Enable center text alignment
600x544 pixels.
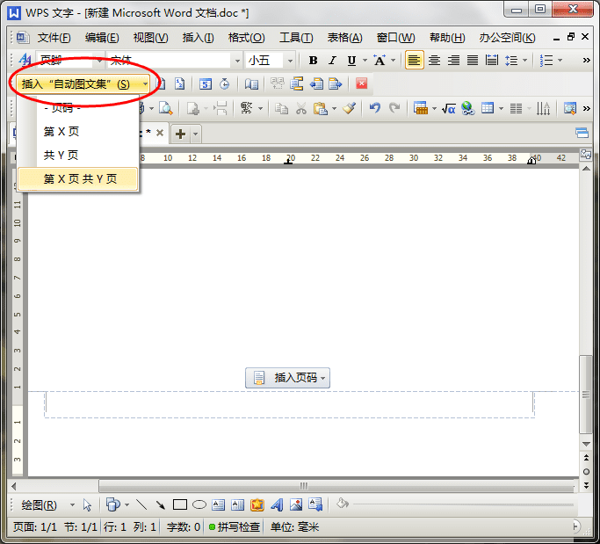click(x=434, y=60)
